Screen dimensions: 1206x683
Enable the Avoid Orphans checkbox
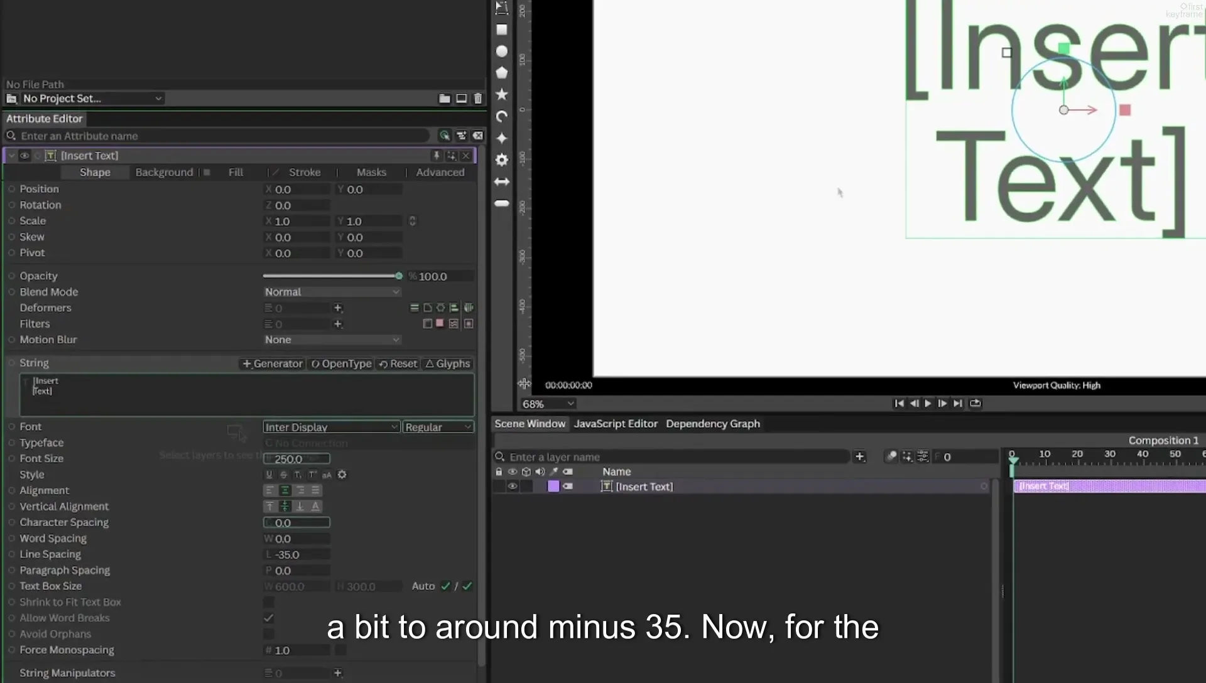point(269,634)
